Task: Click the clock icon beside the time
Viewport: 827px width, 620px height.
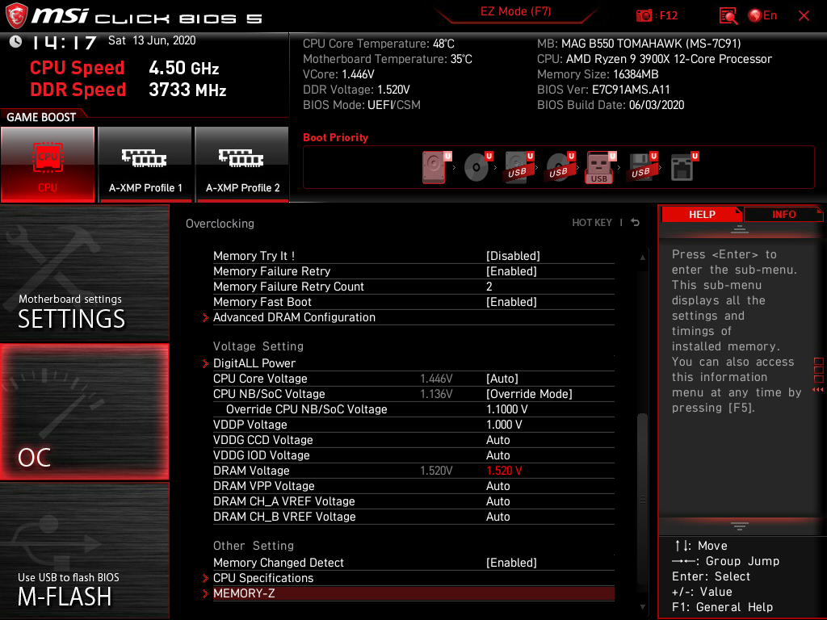Action: click(15, 41)
